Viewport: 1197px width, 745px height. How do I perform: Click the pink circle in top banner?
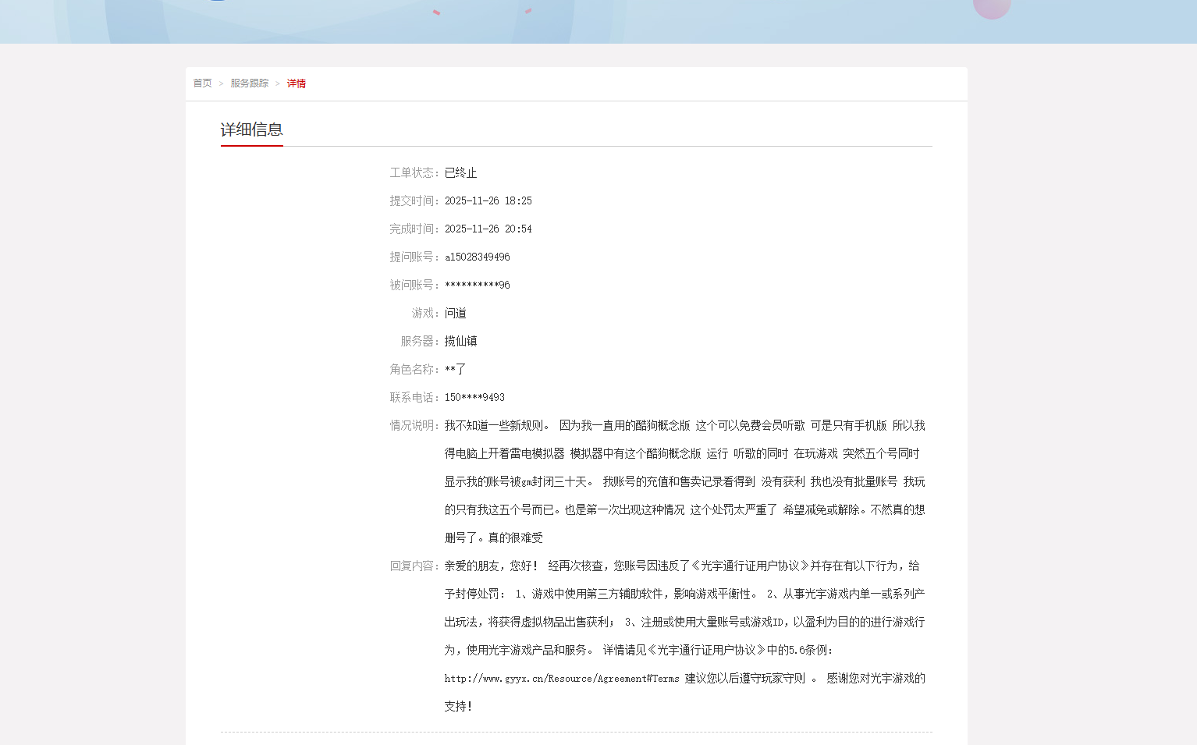[x=991, y=6]
